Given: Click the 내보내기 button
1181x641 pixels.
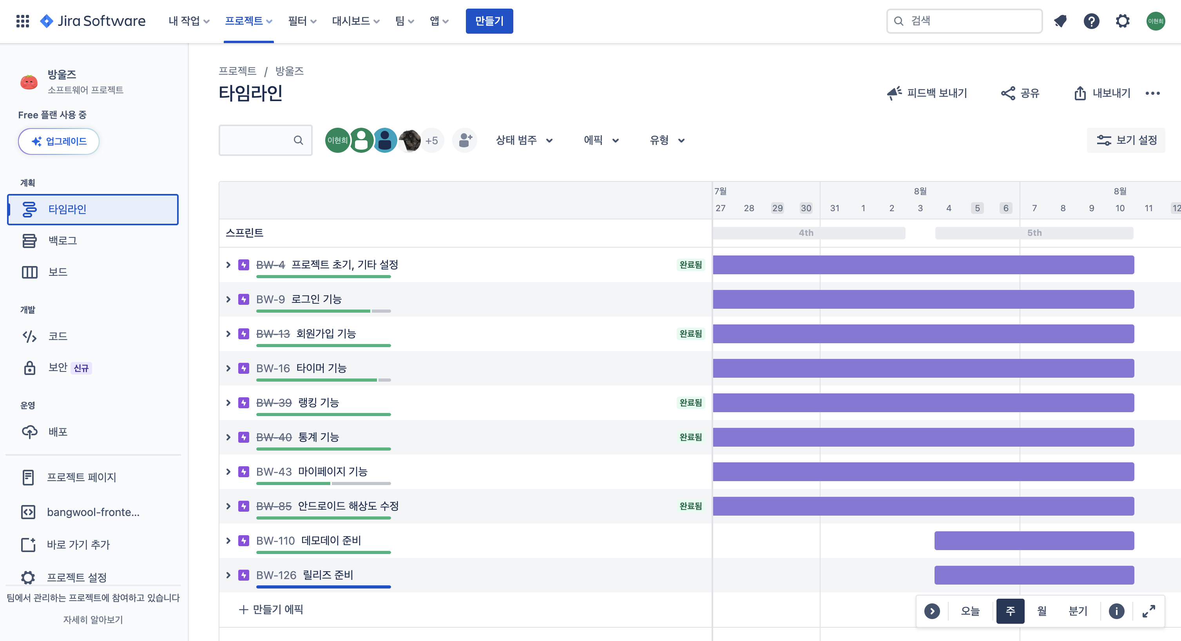Looking at the screenshot, I should click(x=1102, y=94).
